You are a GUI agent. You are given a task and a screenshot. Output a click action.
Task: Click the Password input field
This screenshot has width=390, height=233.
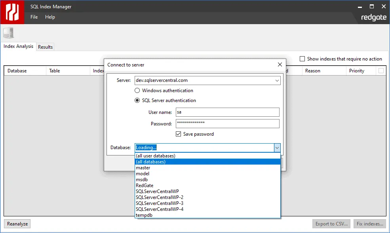(228, 123)
